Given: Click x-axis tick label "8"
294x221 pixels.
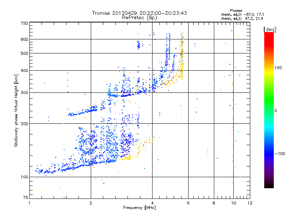Looking at the screenshot, I should point(214,203).
